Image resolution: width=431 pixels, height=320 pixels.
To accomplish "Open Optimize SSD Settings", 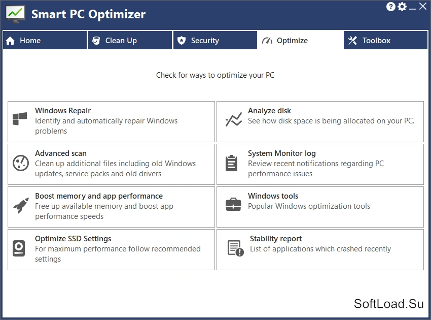I will 112,250.
